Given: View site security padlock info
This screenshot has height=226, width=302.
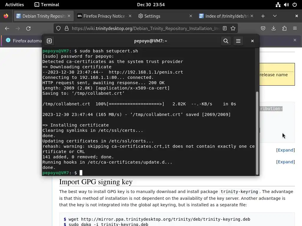Looking at the screenshot, I should tap(67, 29).
